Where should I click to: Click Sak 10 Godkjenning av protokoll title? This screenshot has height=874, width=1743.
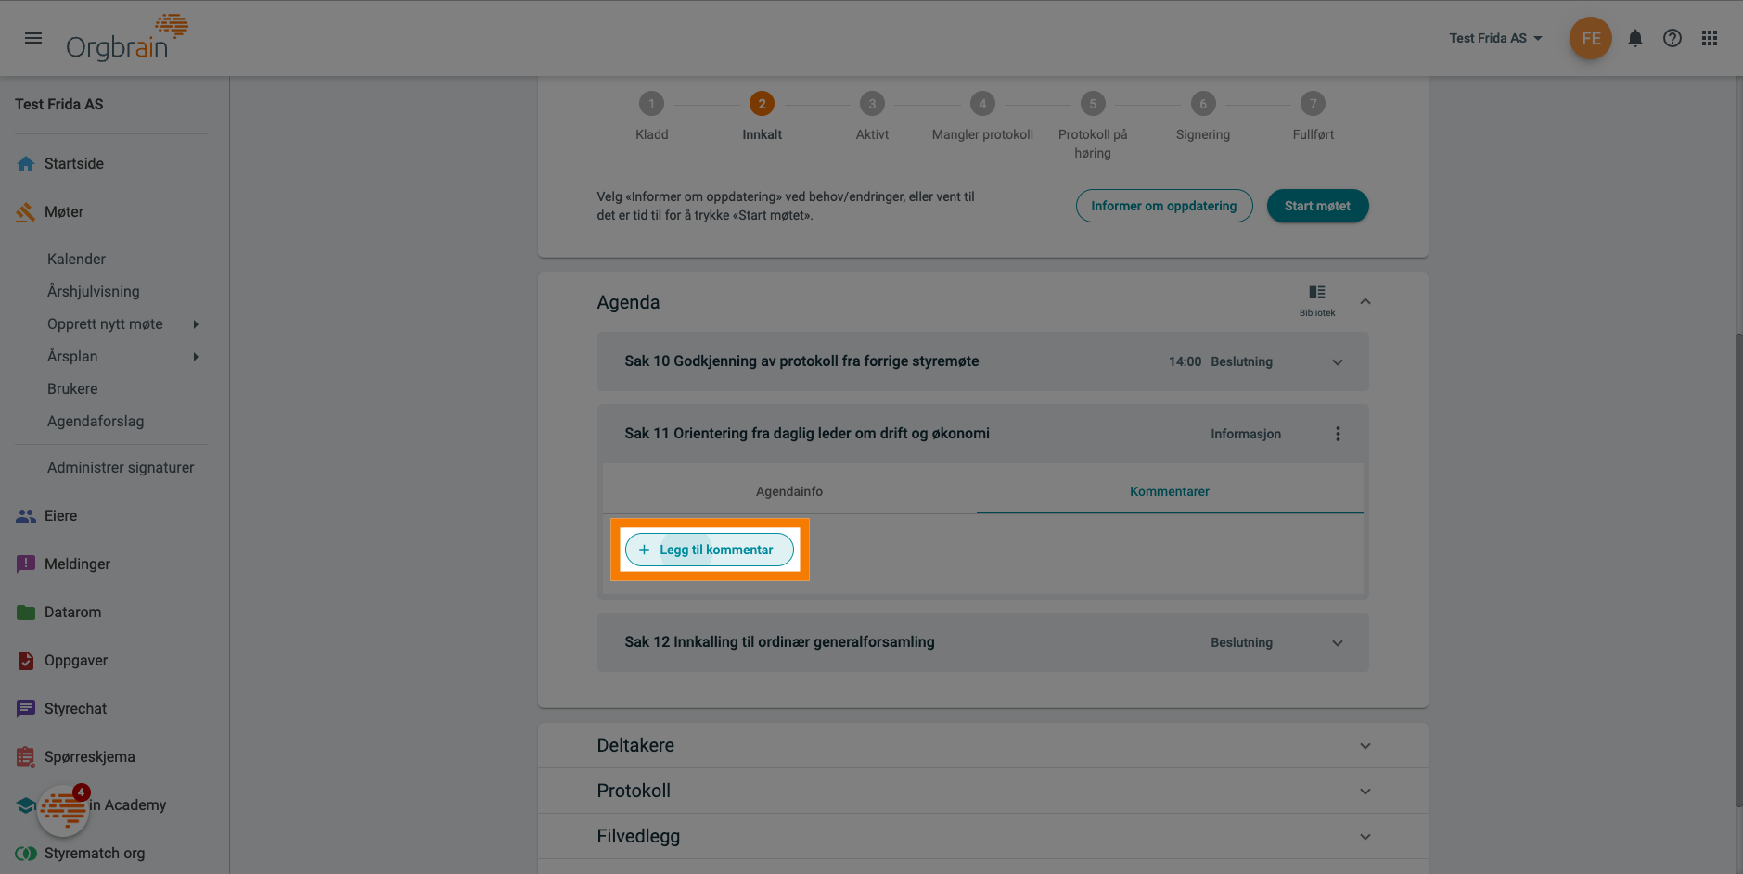click(801, 361)
